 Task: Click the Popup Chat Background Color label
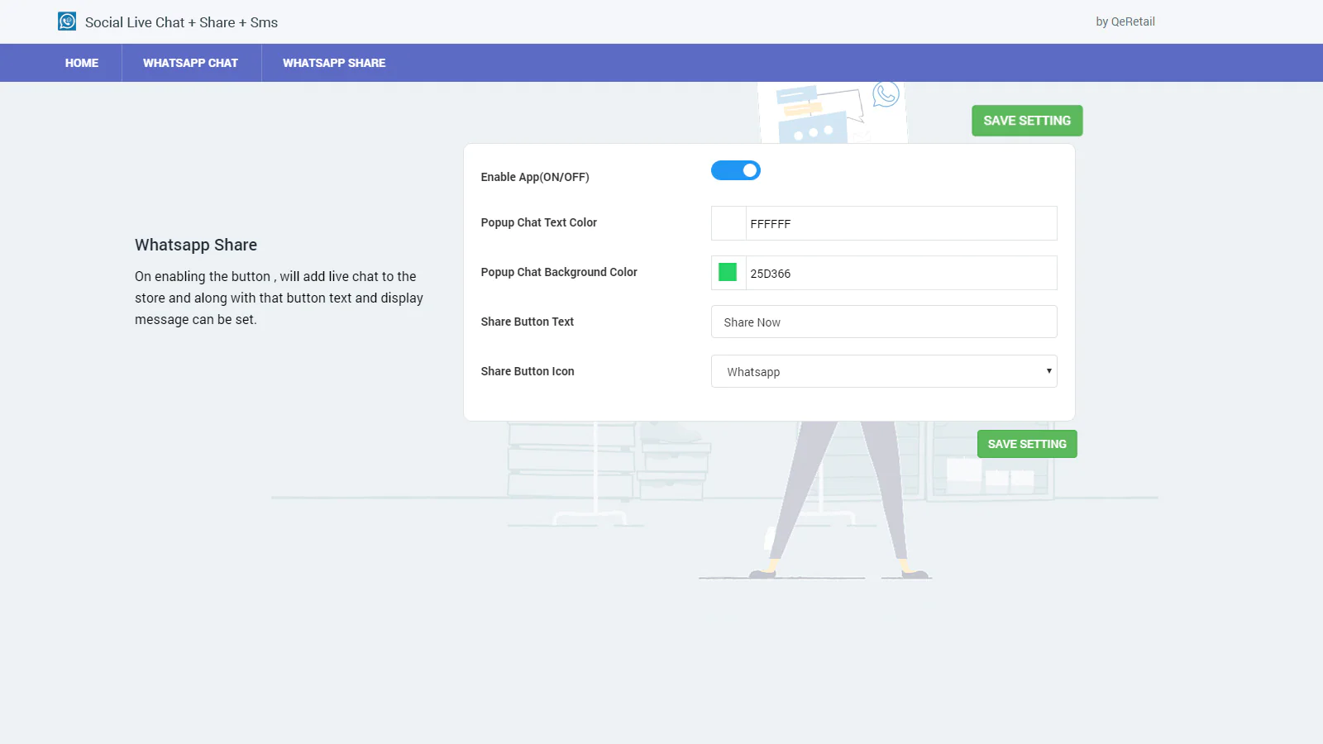559,272
